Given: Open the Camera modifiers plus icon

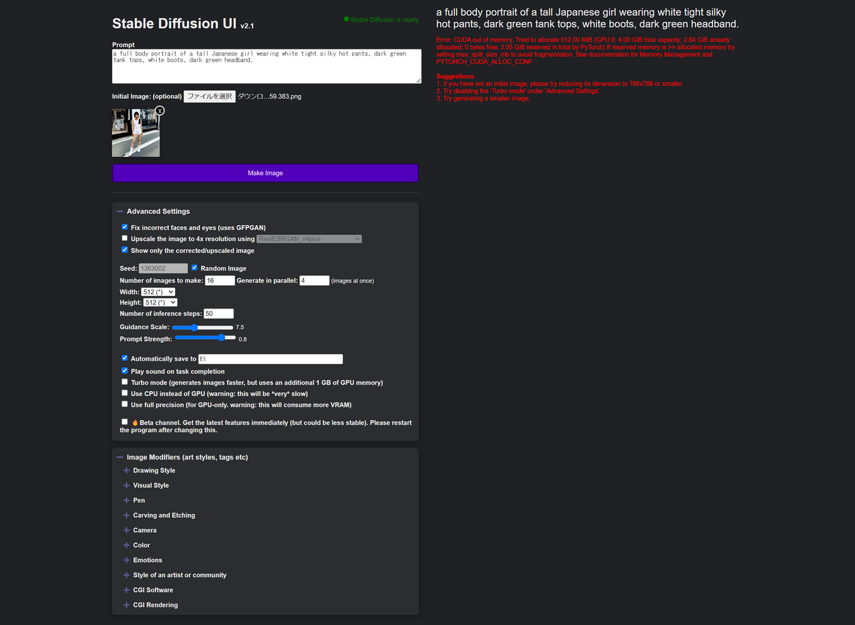Looking at the screenshot, I should pyautogui.click(x=126, y=530).
